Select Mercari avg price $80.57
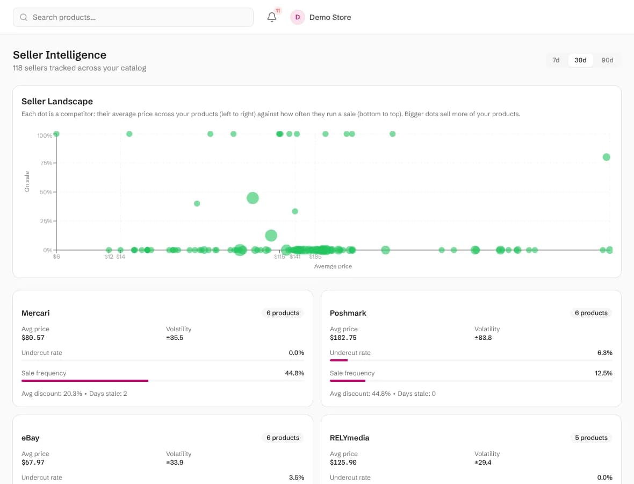 [33, 338]
